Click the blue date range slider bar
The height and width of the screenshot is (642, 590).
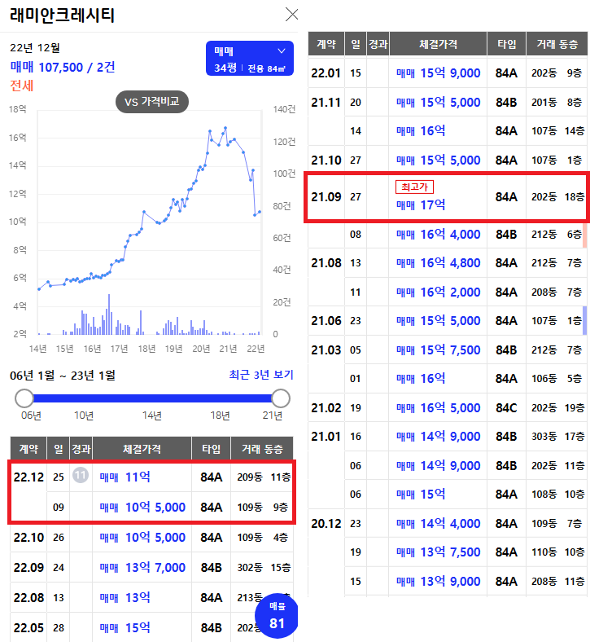[152, 398]
